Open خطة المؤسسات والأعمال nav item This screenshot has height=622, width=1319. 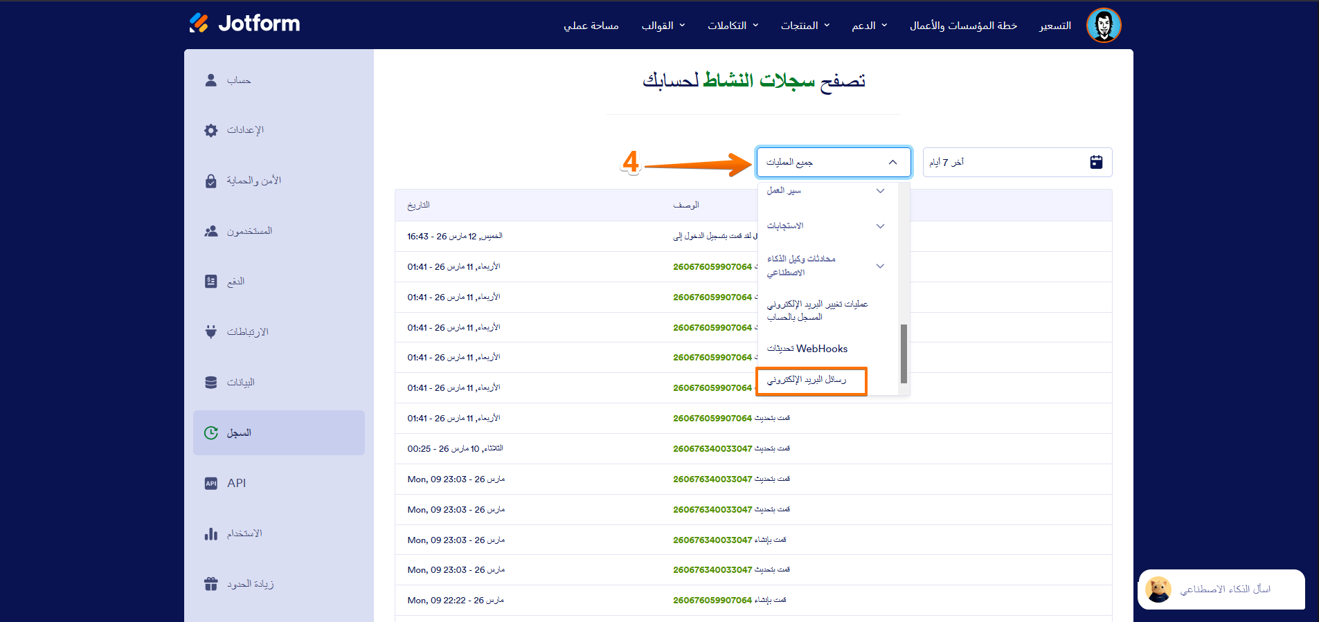point(963,26)
